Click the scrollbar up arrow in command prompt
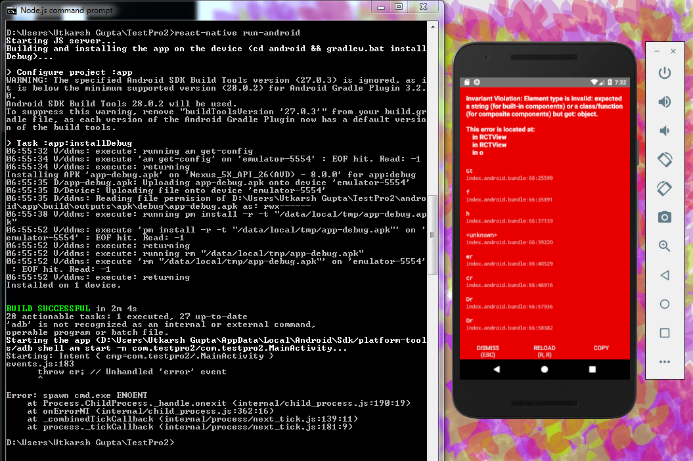Image resolution: width=693 pixels, height=461 pixels. click(x=433, y=27)
